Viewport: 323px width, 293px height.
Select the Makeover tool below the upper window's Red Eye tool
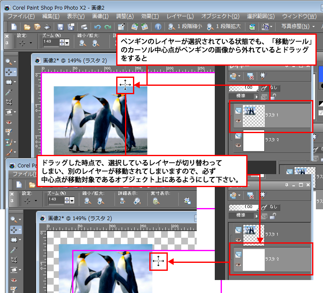(9, 132)
